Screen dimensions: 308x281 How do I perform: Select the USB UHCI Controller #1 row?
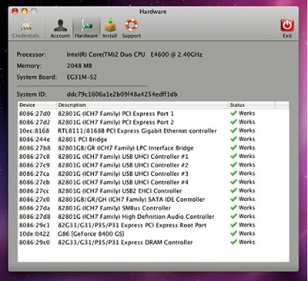point(153,157)
